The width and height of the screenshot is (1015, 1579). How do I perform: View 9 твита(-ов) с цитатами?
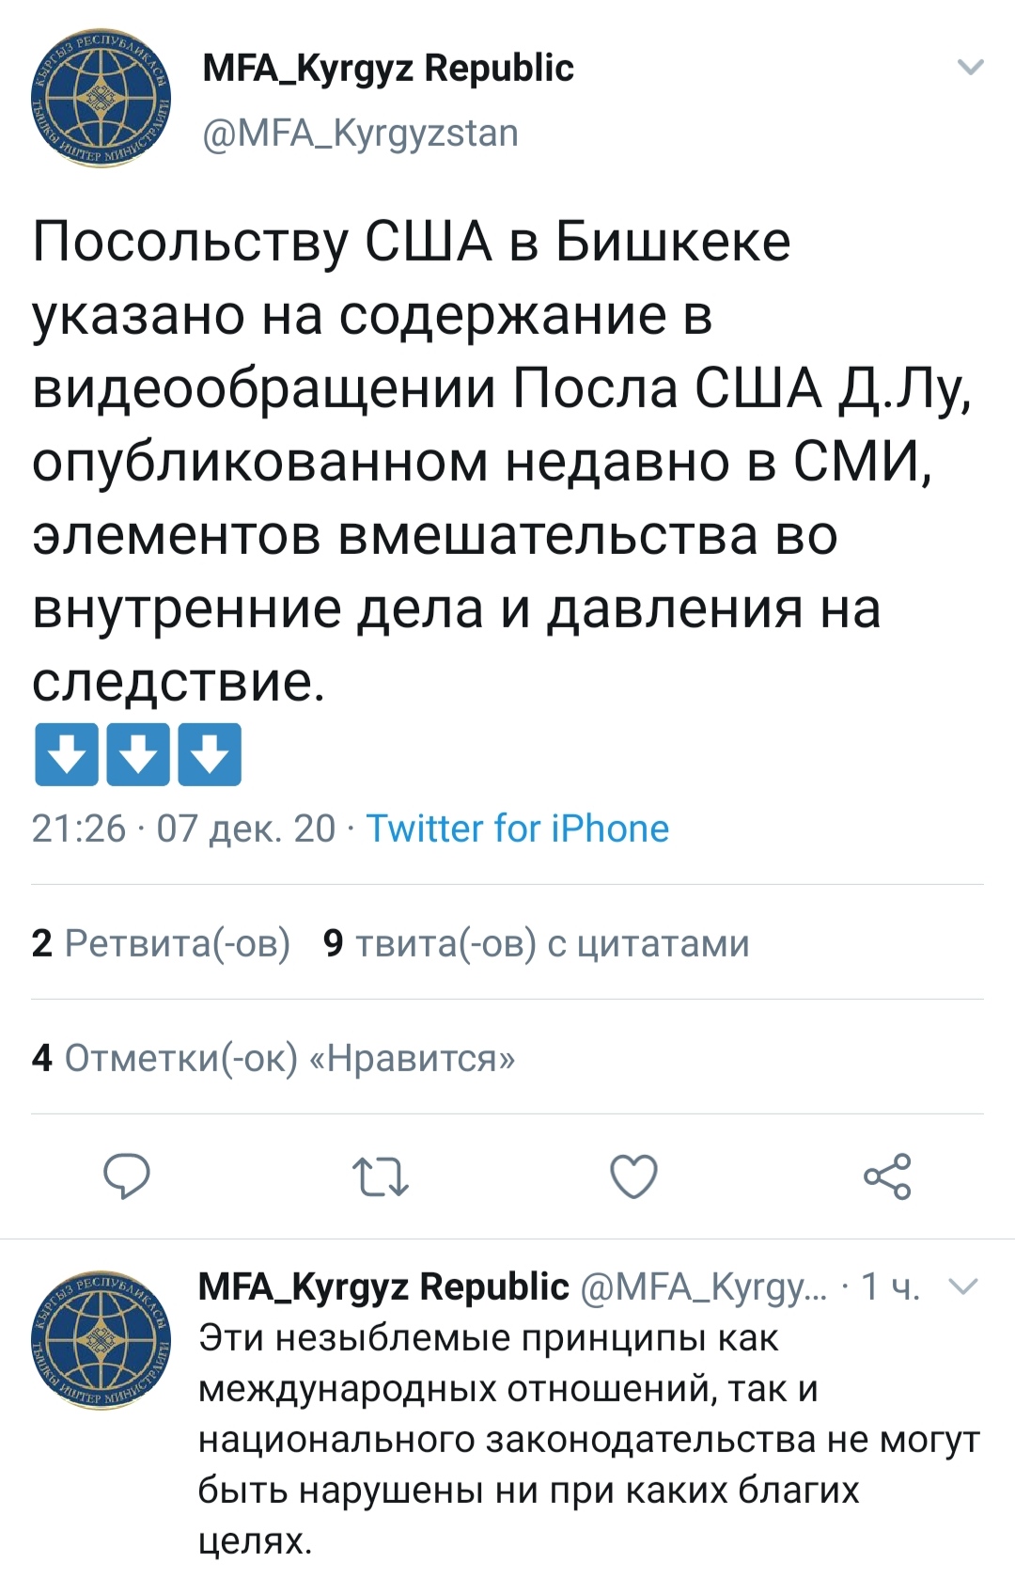click(x=536, y=942)
